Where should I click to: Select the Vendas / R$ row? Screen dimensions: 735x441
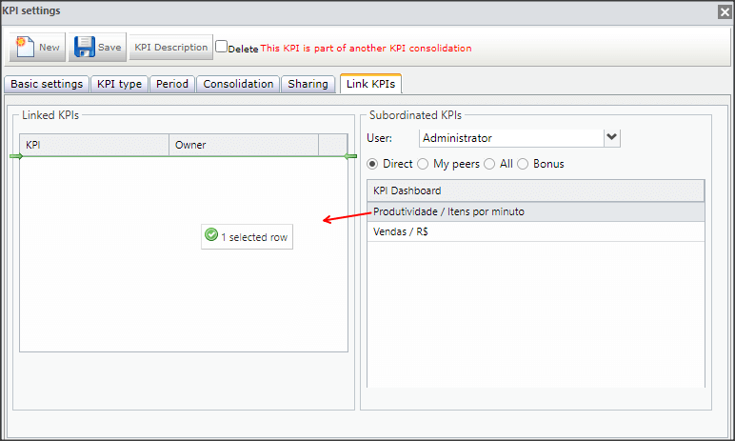pyautogui.click(x=536, y=231)
